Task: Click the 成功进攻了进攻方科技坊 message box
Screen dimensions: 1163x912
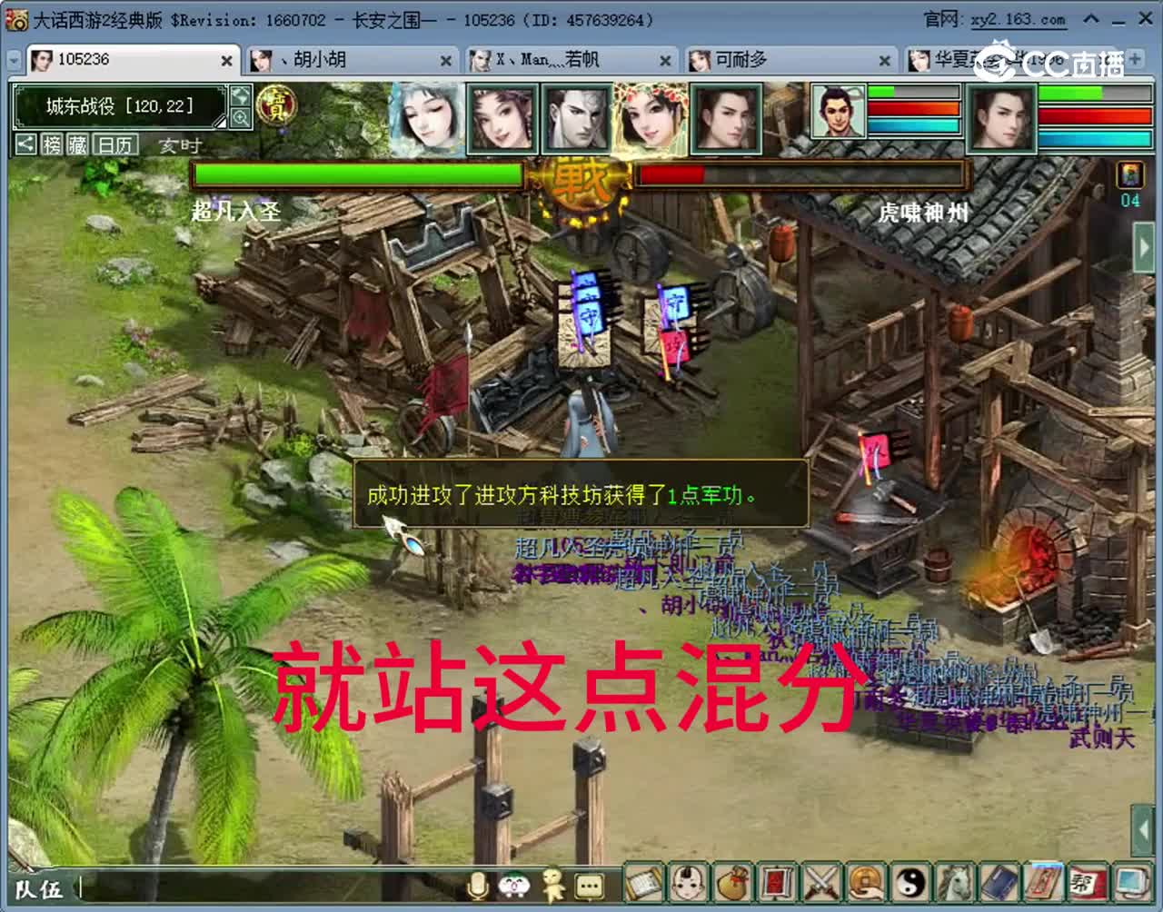Action: 581,494
